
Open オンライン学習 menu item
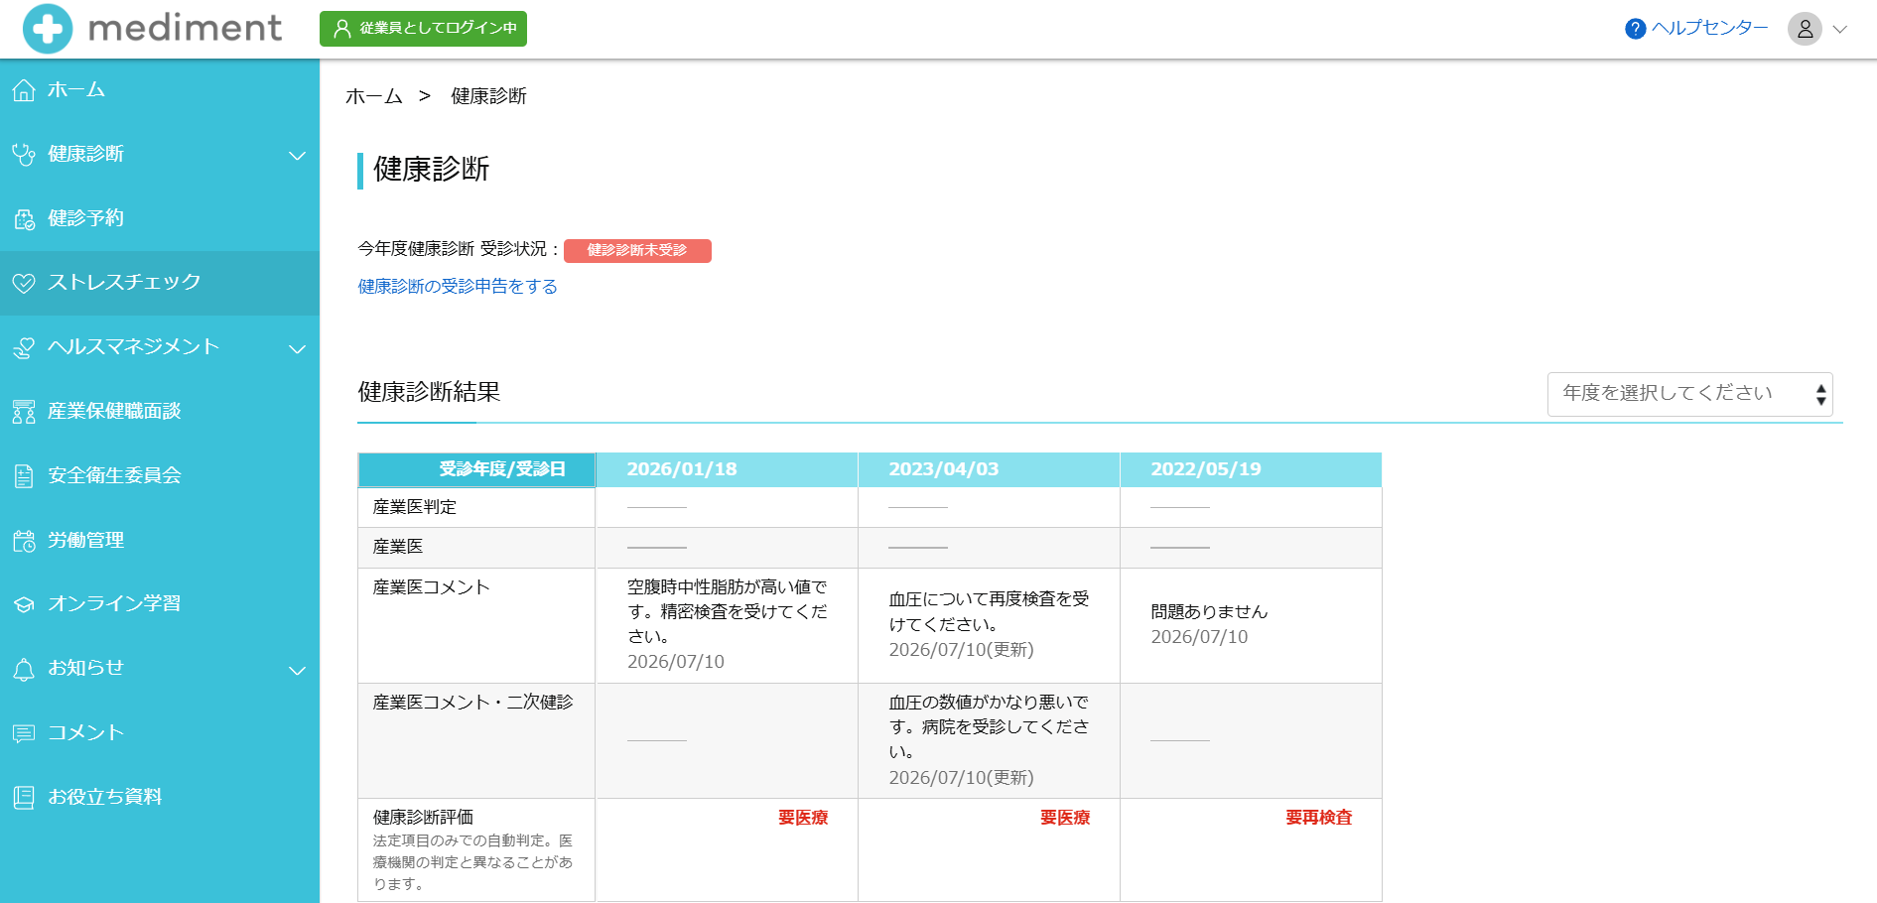click(160, 603)
